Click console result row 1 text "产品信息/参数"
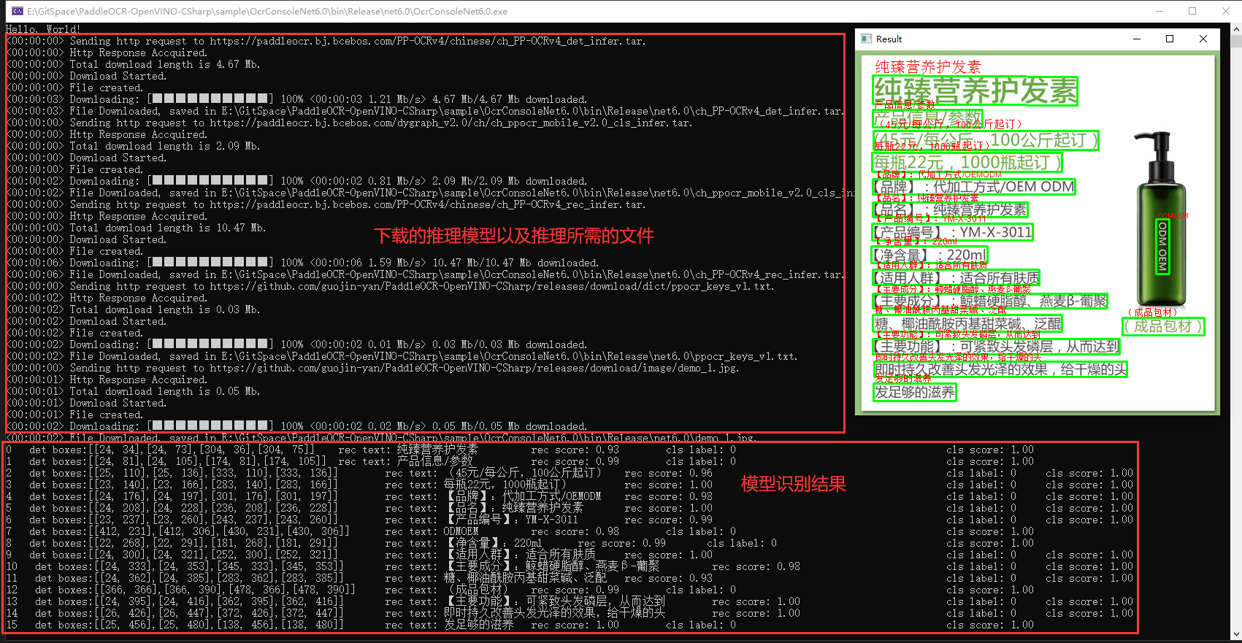 click(x=435, y=461)
